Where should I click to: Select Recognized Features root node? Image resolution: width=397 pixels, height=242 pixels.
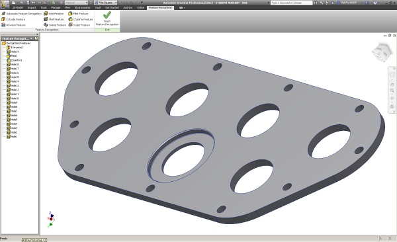point(16,43)
